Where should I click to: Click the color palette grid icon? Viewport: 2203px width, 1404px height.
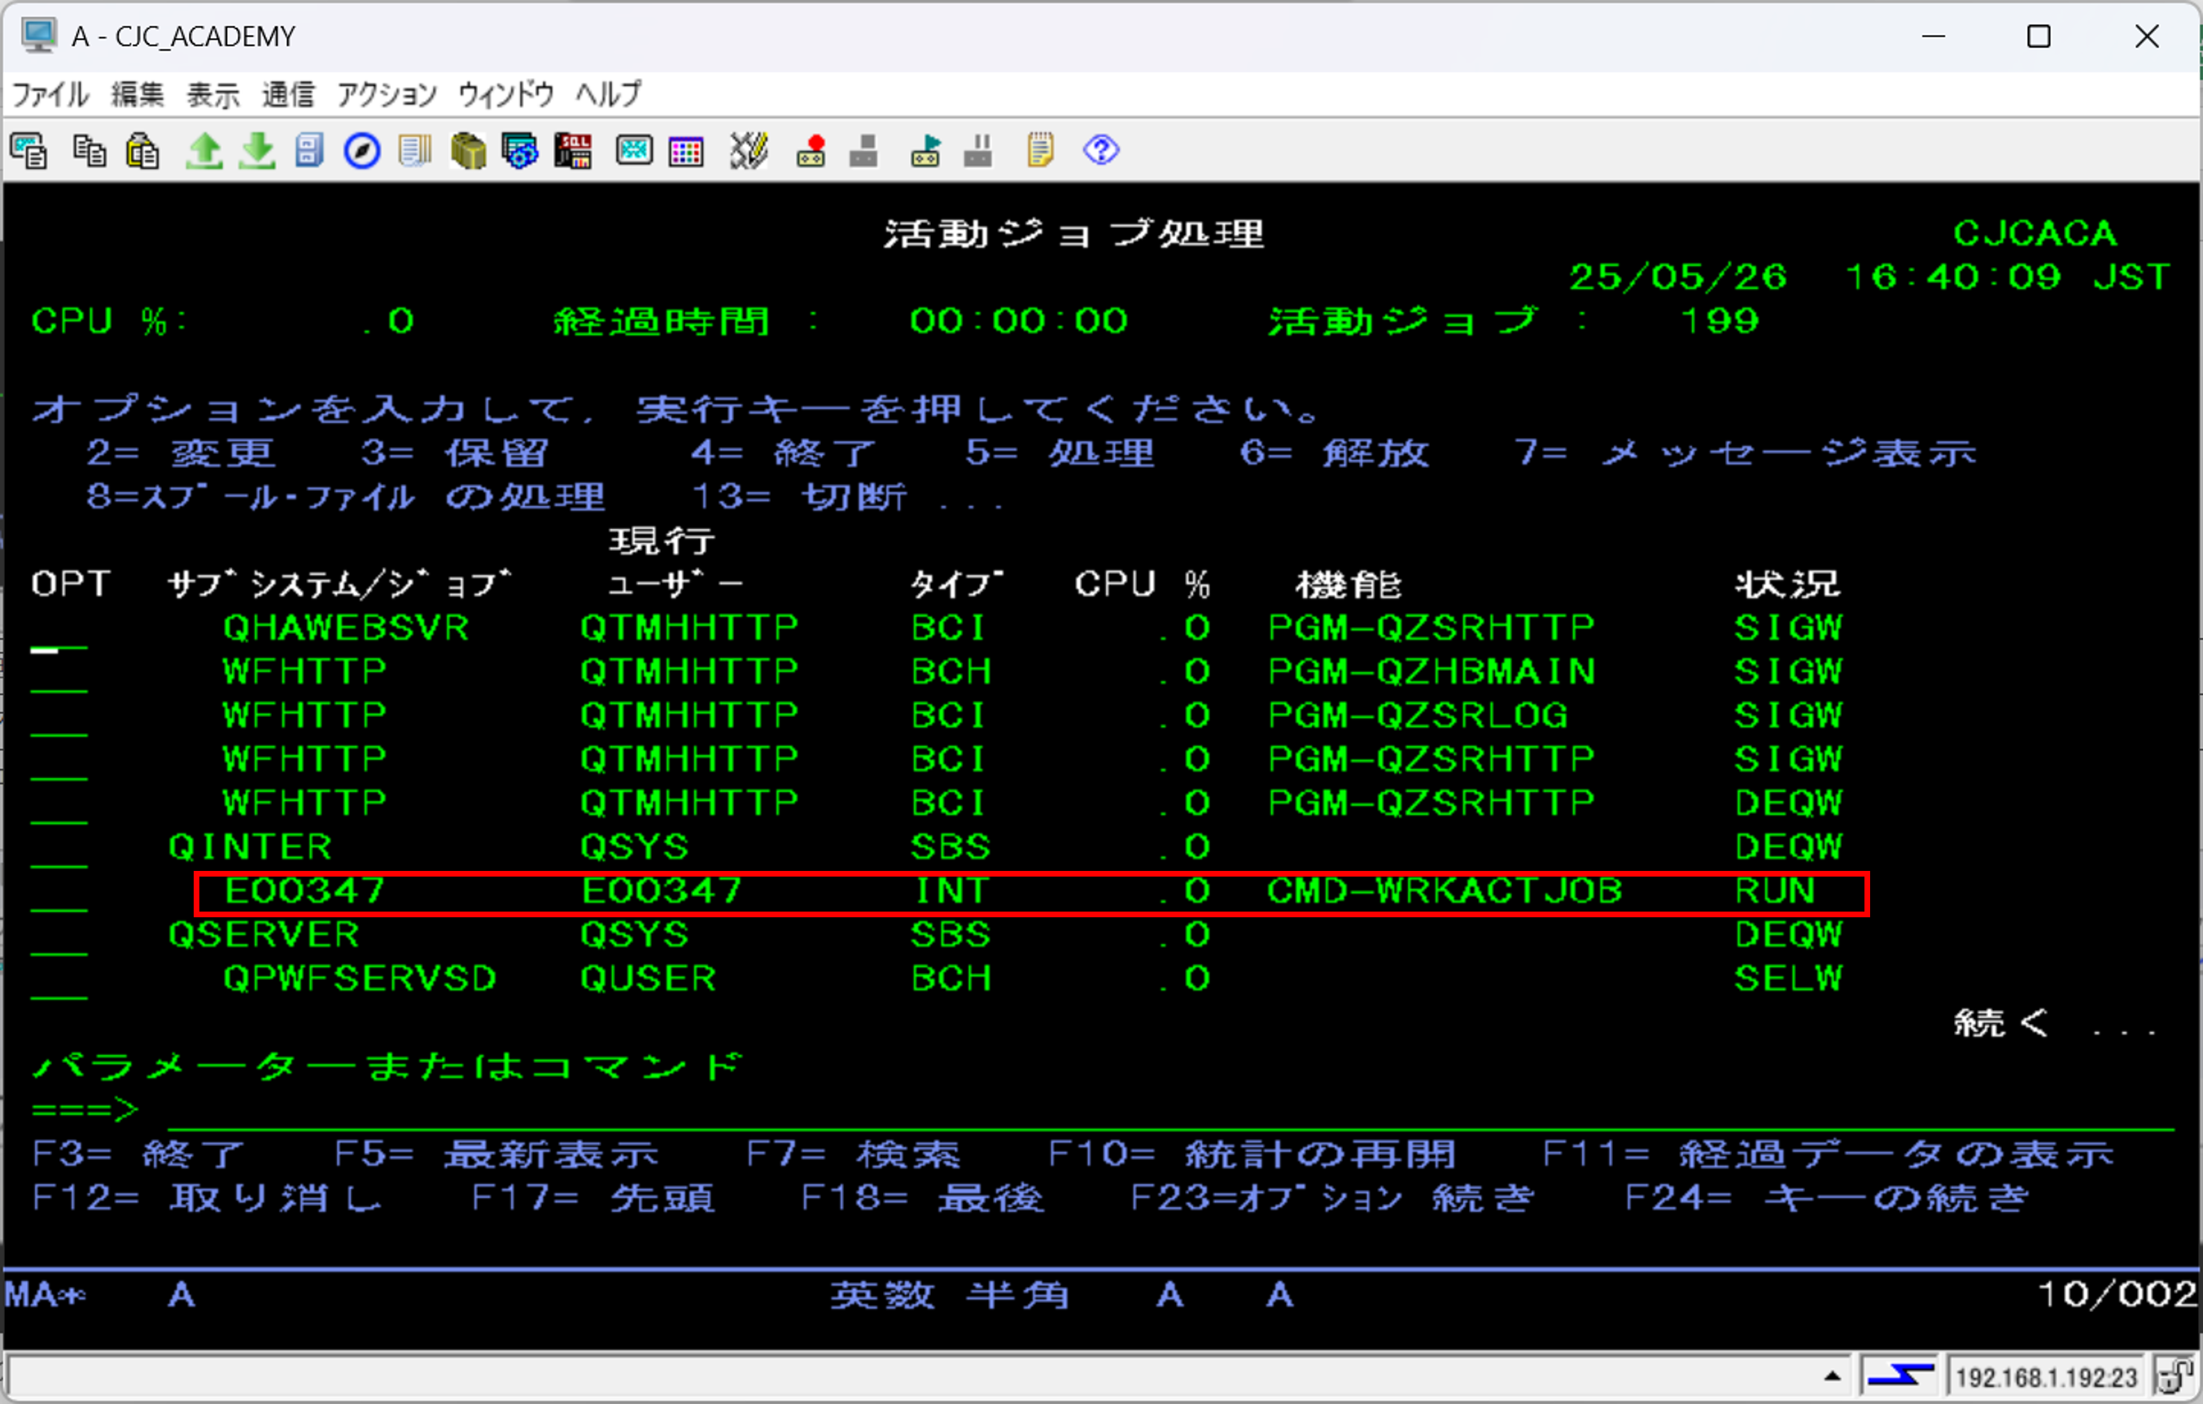point(685,150)
